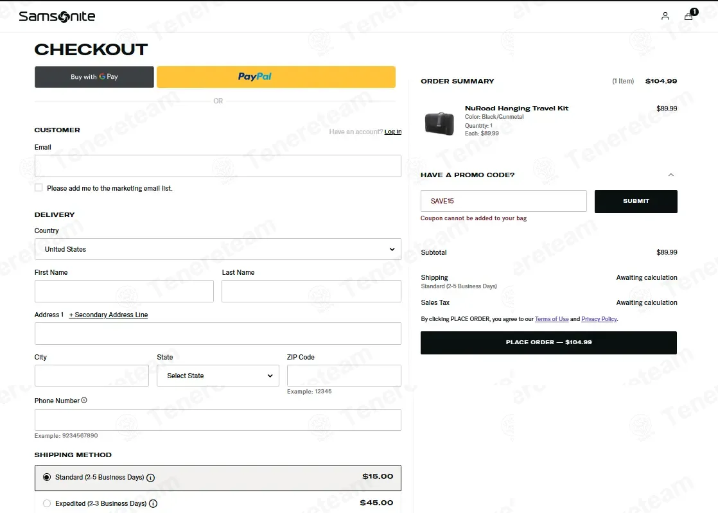Image resolution: width=718 pixels, height=513 pixels.
Task: Focus the ZIP Code field
Action: (344, 376)
